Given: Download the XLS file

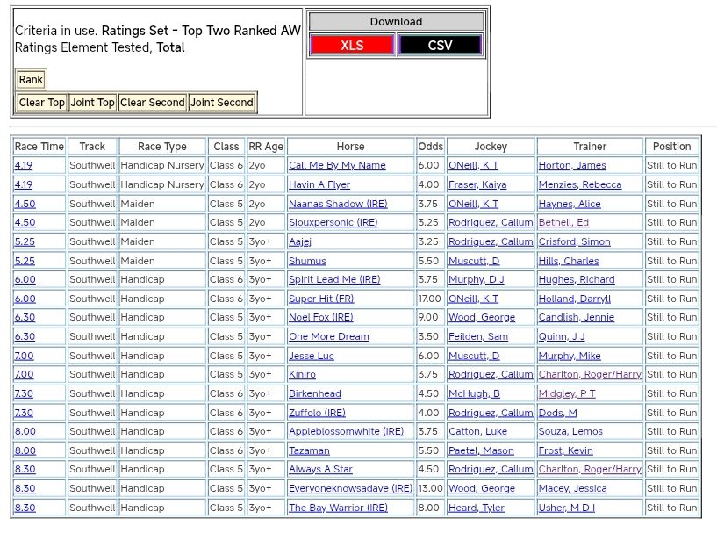Looking at the screenshot, I should pos(352,46).
